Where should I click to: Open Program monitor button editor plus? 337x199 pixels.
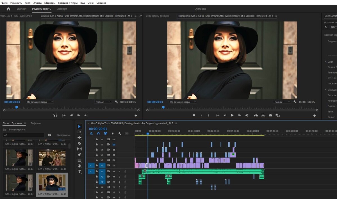pos(315,116)
